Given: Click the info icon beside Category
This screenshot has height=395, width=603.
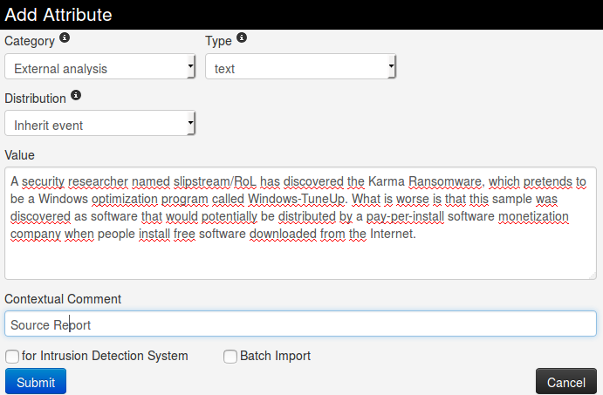Looking at the screenshot, I should coord(65,39).
